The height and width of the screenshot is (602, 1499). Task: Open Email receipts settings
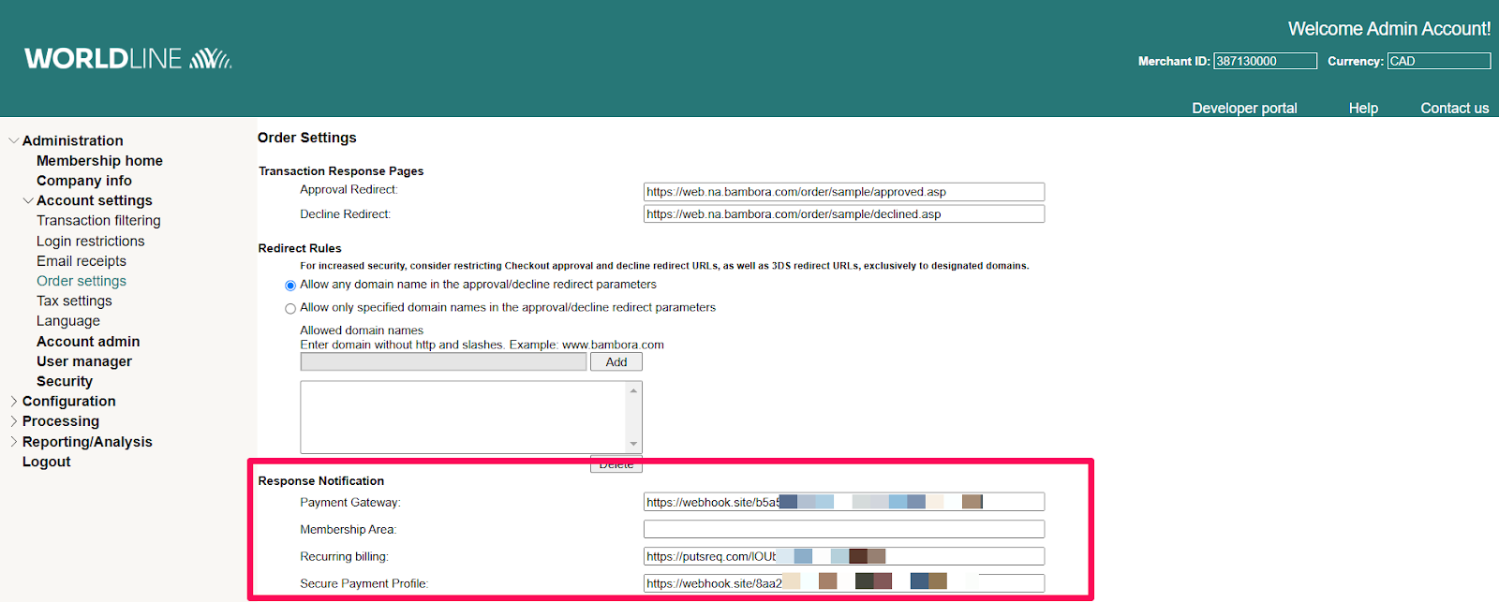pyautogui.click(x=82, y=261)
